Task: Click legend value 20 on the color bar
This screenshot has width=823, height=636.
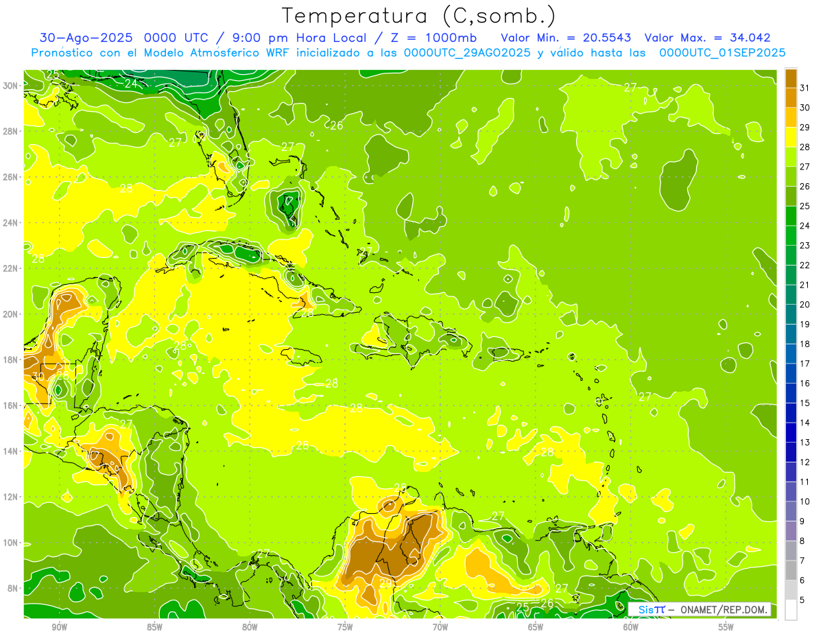Action: (805, 305)
